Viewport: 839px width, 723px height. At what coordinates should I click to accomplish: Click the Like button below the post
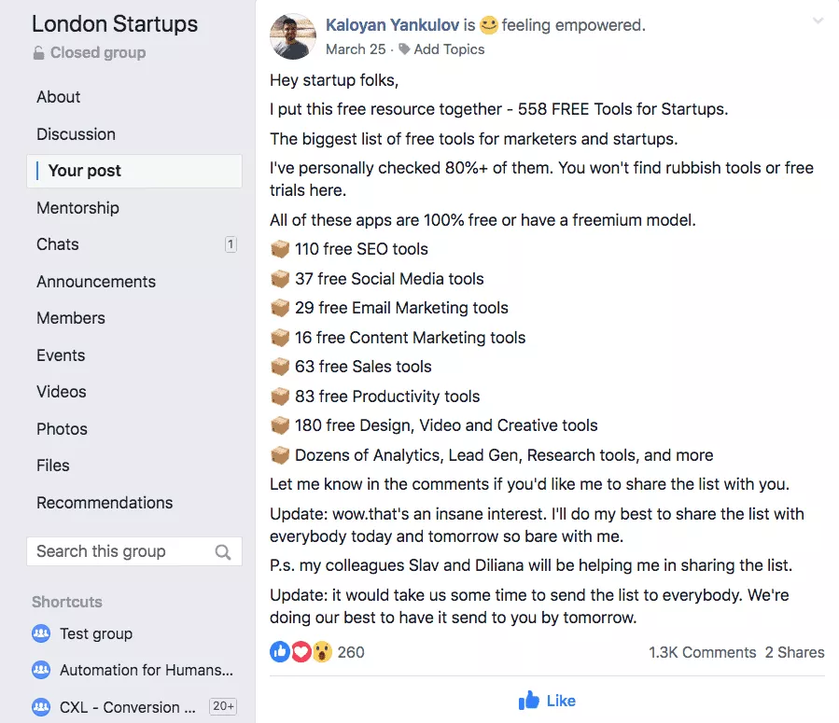(547, 701)
